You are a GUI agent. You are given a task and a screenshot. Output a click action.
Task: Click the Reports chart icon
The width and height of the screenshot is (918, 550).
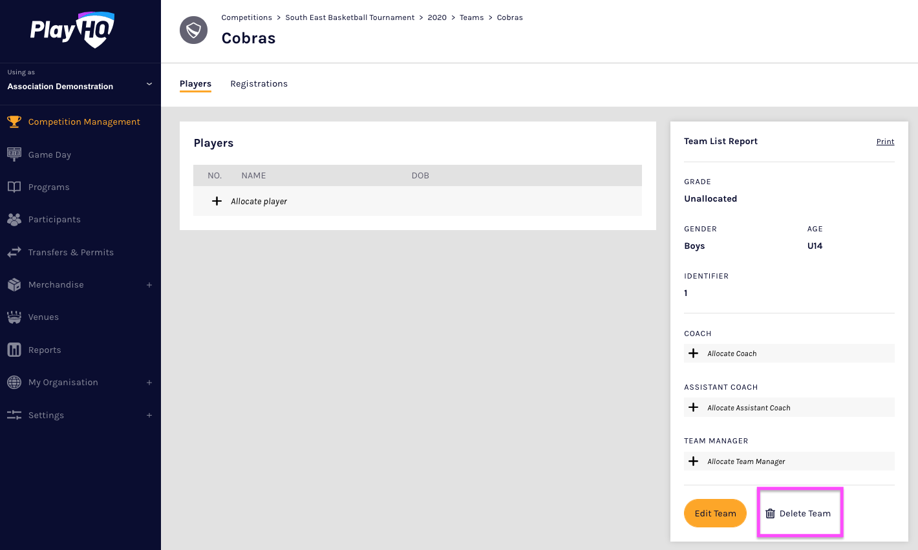click(x=14, y=350)
